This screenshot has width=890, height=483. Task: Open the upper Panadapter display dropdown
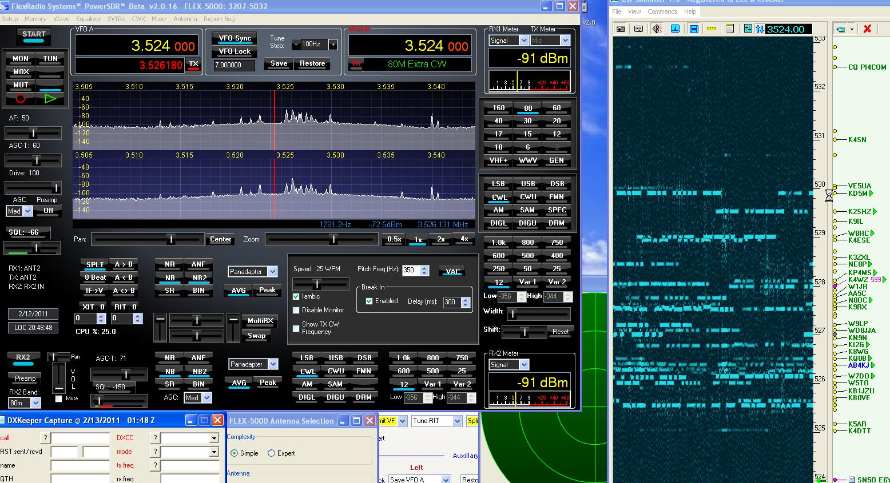272,272
